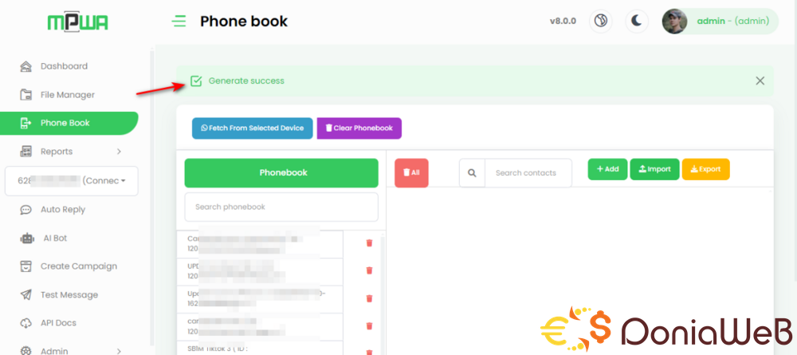Click the green Phonebook button
Screen dimensions: 797x355
click(x=281, y=173)
